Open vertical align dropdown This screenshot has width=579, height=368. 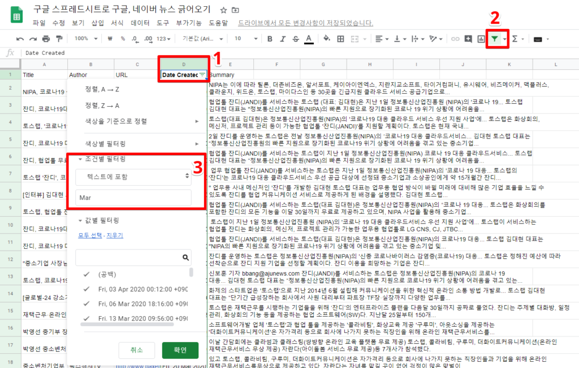(x=400, y=39)
